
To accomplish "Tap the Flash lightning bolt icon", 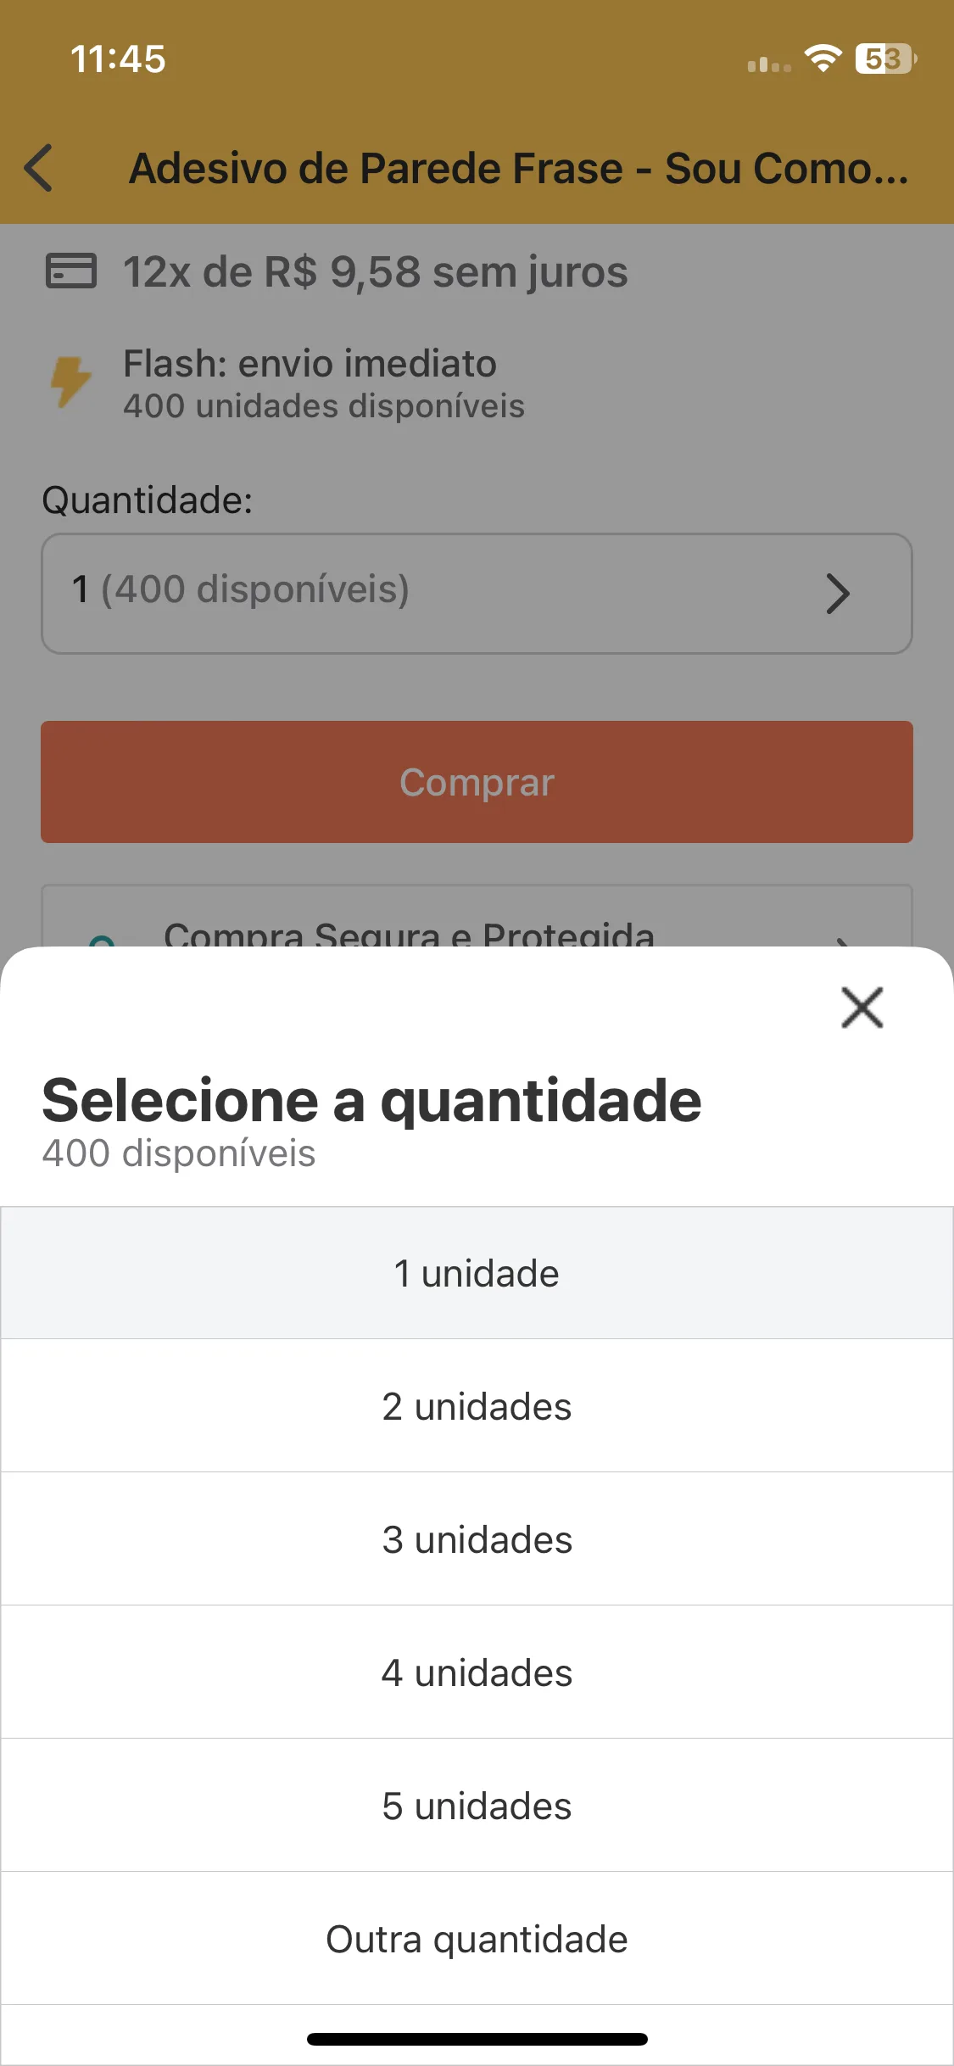I will (x=70, y=382).
